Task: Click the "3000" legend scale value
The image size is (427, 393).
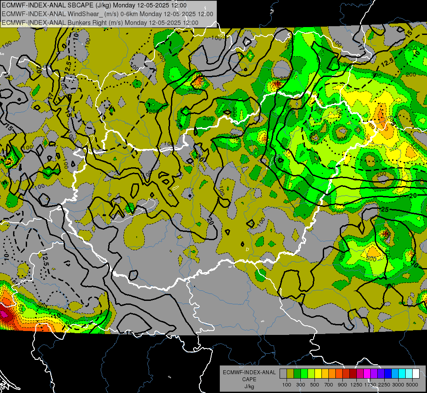Action: [398, 385]
